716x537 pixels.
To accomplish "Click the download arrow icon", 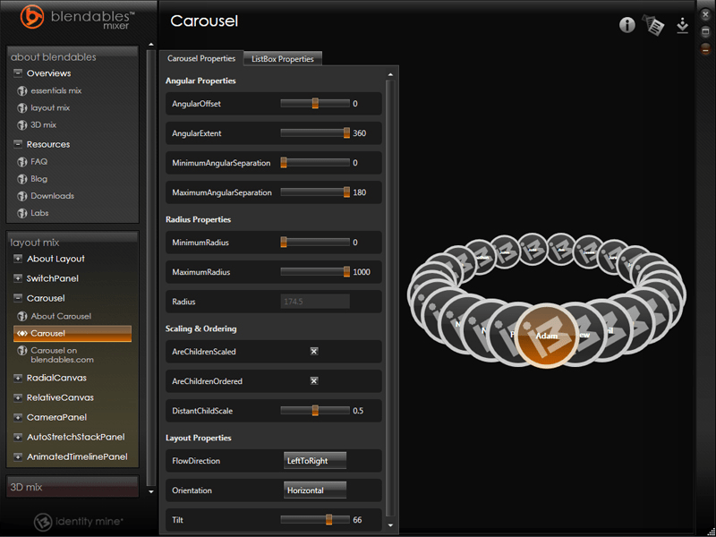I will click(x=683, y=26).
